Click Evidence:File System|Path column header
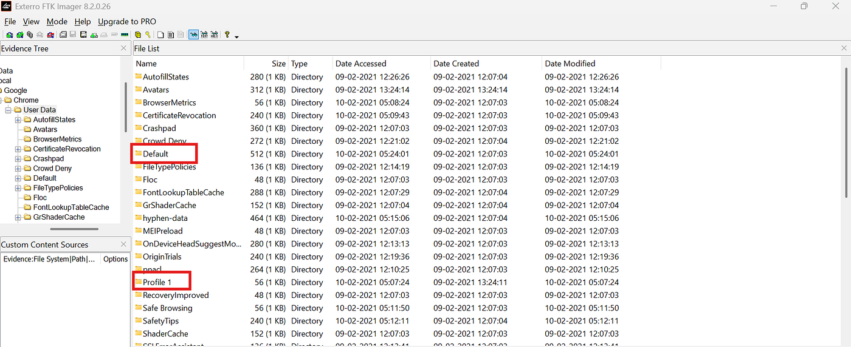 click(50, 259)
